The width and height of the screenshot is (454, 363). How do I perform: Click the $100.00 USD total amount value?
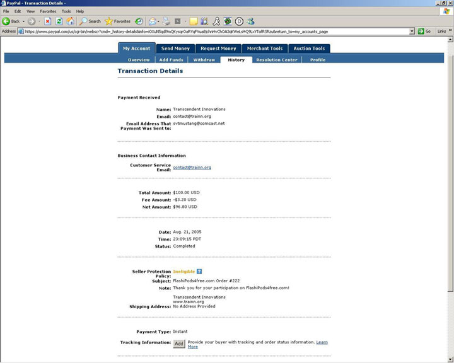click(186, 192)
